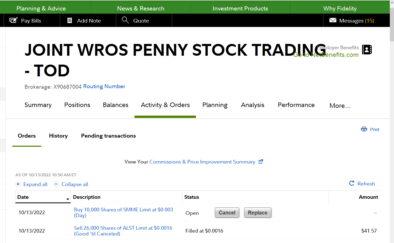
Task: Open the Analysis tab
Action: [253, 105]
